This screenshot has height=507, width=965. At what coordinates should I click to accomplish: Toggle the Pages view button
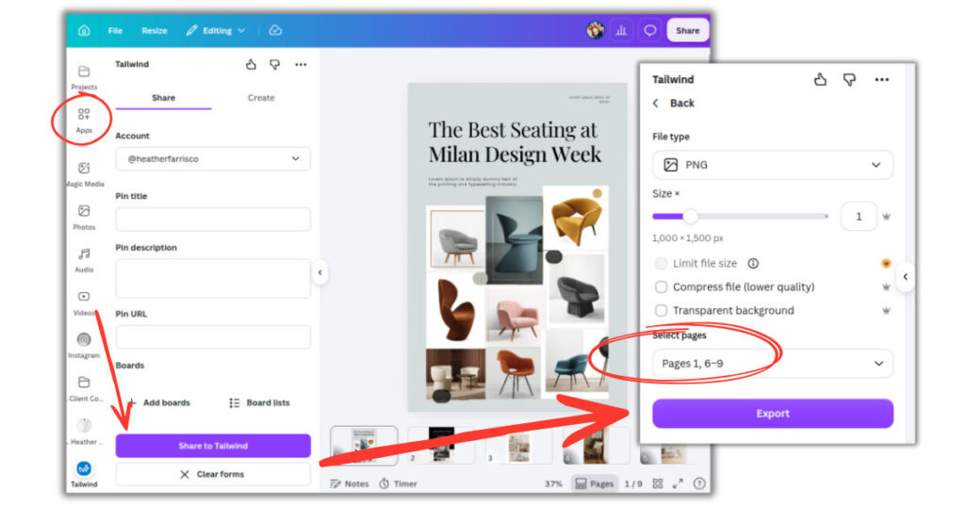point(594,483)
